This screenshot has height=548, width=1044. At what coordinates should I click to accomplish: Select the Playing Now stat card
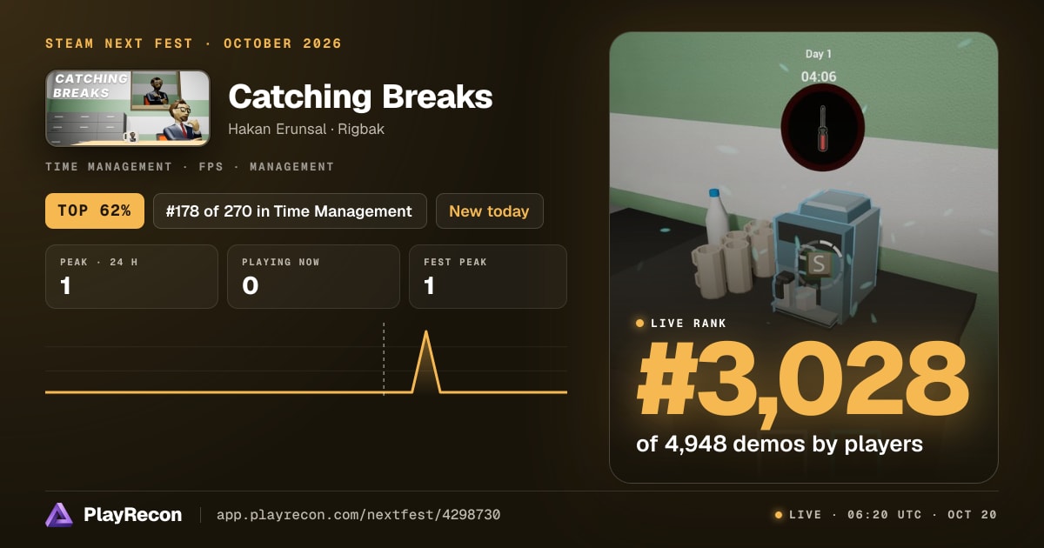(x=313, y=277)
